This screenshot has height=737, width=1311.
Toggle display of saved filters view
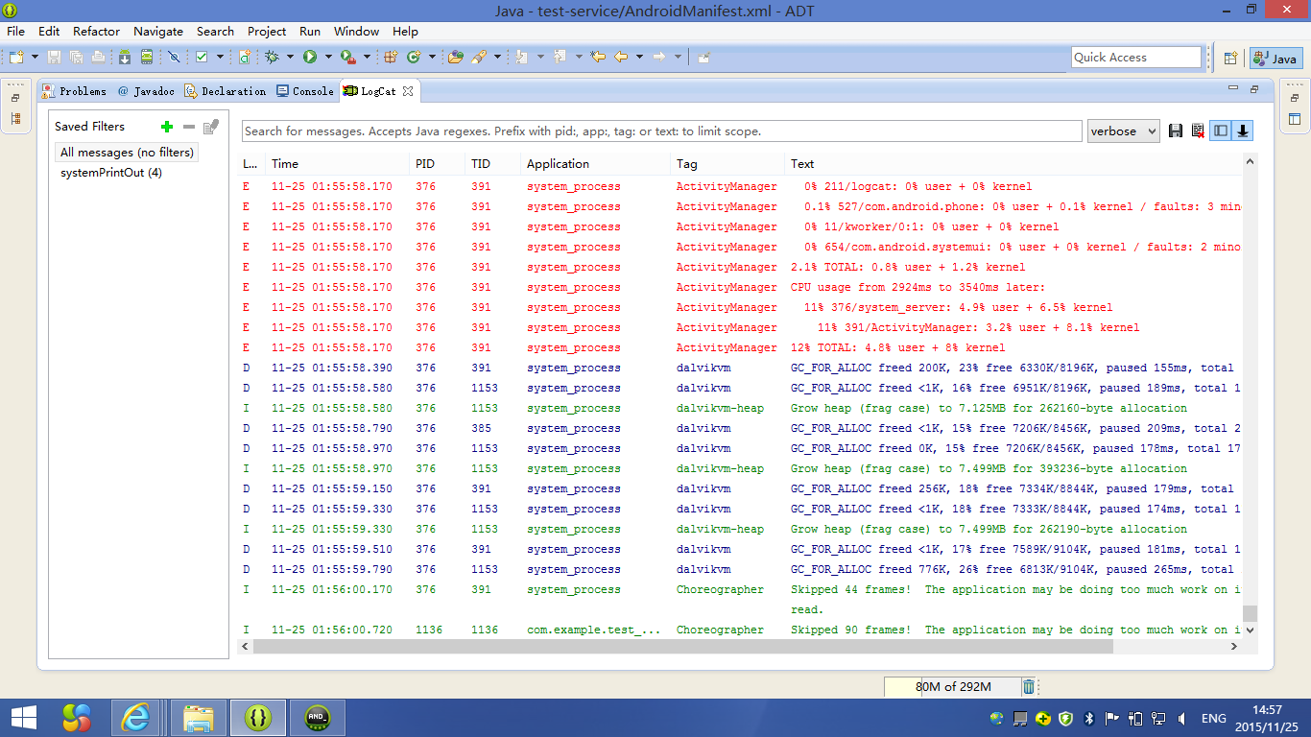pos(1221,131)
